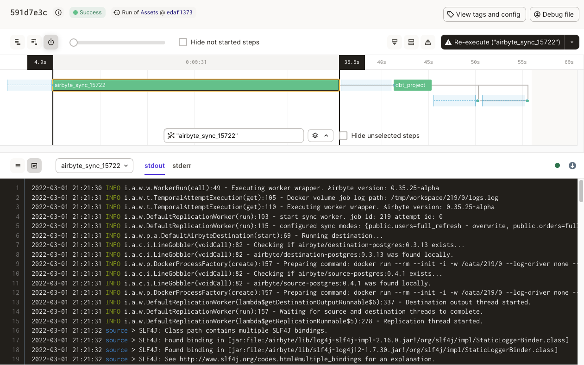Select the dbt_project step in gantt chart
Viewport: 584px width, 365px height.
tap(412, 85)
